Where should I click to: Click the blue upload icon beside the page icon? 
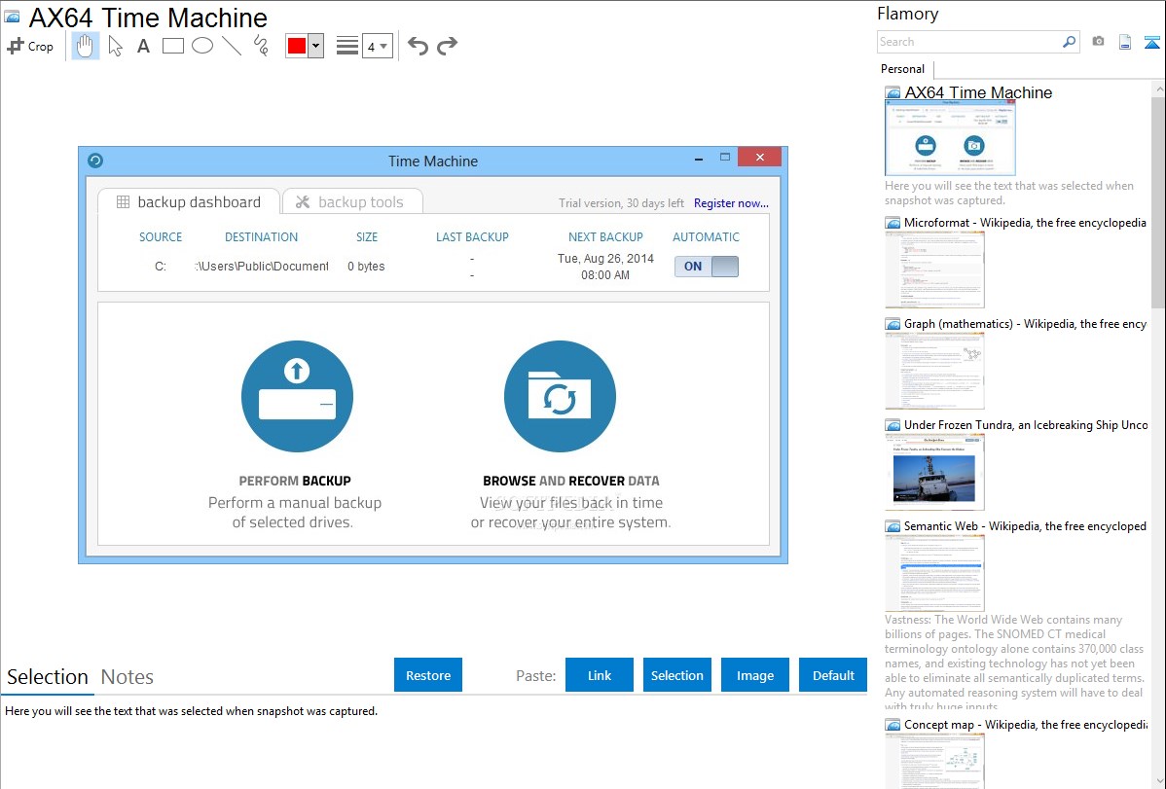(1151, 42)
